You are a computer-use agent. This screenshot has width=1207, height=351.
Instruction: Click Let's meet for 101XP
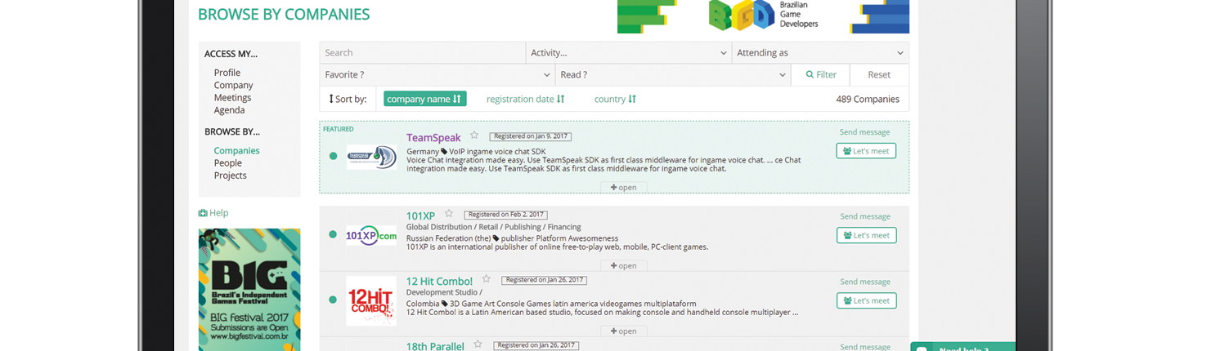[866, 235]
